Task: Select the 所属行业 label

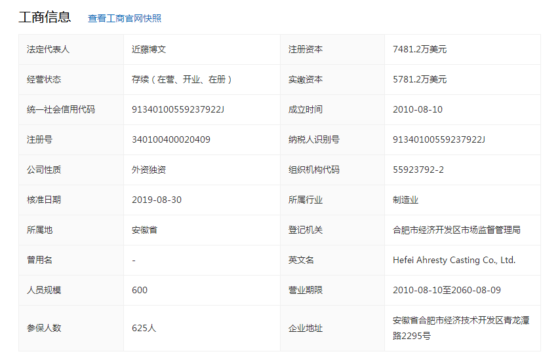Action: pos(306,200)
